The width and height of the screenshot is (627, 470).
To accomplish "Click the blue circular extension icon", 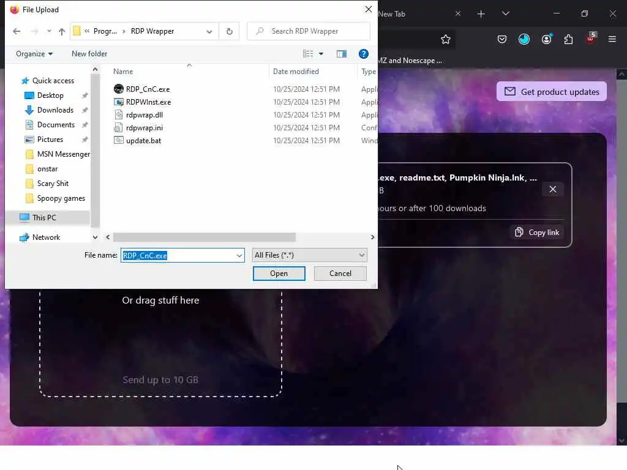I will [524, 39].
